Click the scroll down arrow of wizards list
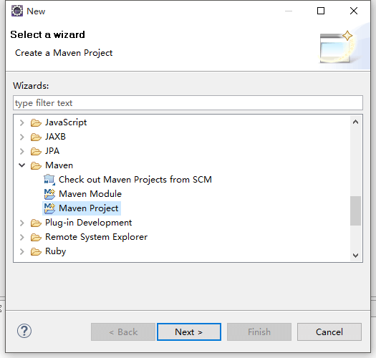This screenshot has height=358, width=376. [355, 256]
